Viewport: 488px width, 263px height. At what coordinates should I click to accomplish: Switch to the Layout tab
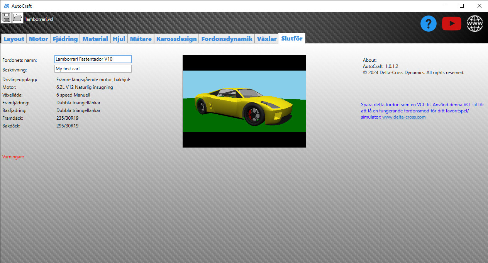tap(14, 39)
